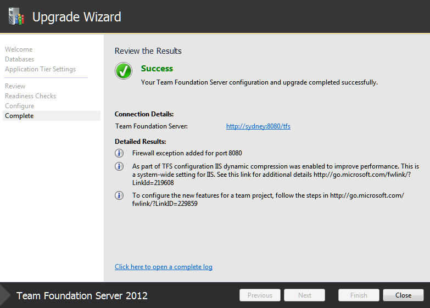Click the Success heading text

[x=157, y=69]
